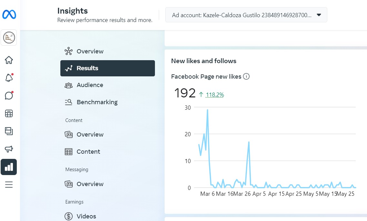Viewport: 367px width, 221px height.
Task: Click the 118.2% change link
Action: (215, 95)
